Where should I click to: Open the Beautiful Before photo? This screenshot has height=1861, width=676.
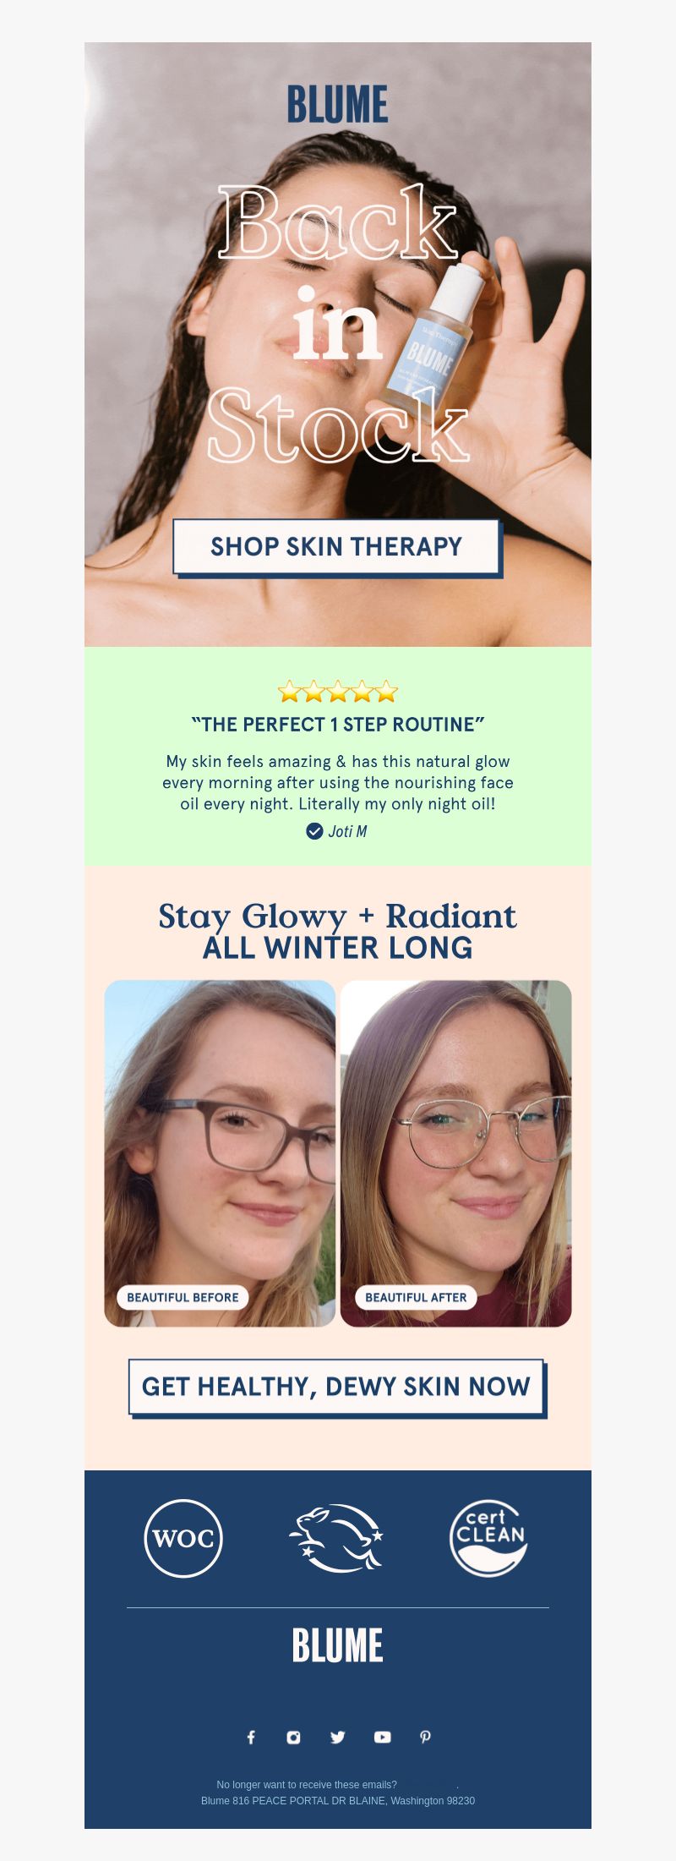(x=220, y=1153)
